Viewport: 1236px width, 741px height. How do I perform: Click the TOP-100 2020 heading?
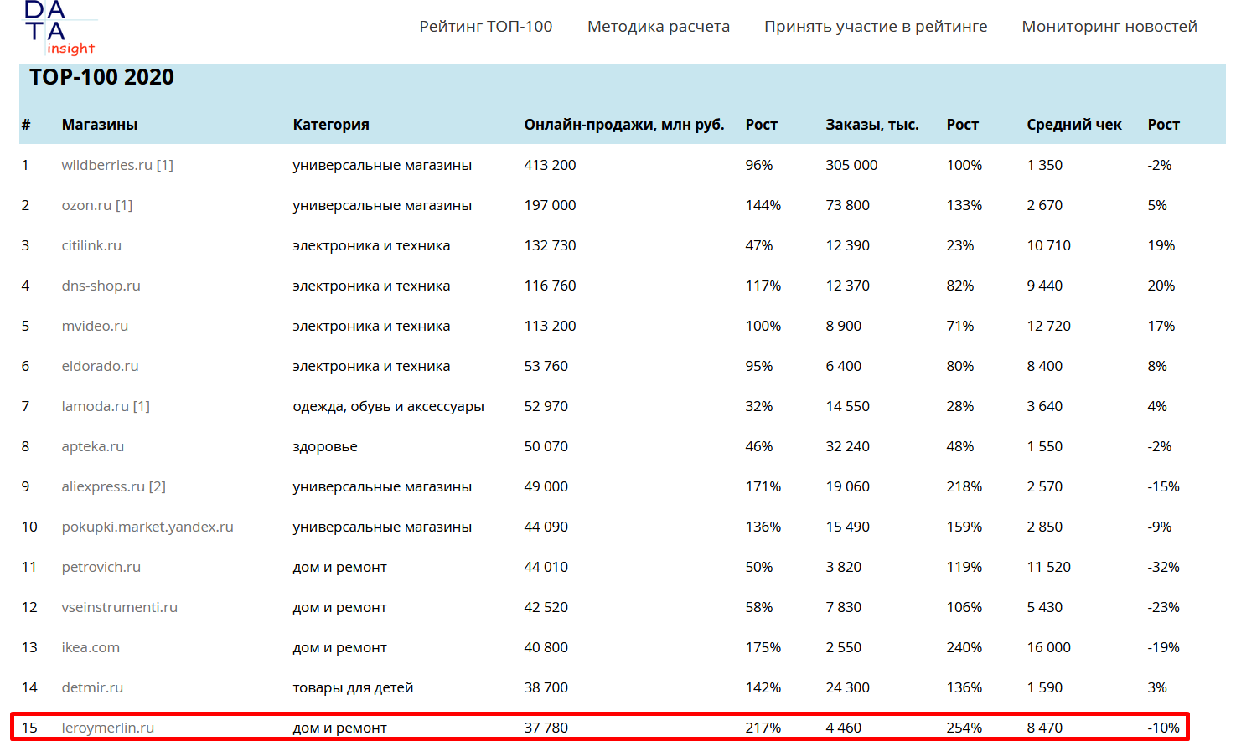click(101, 77)
